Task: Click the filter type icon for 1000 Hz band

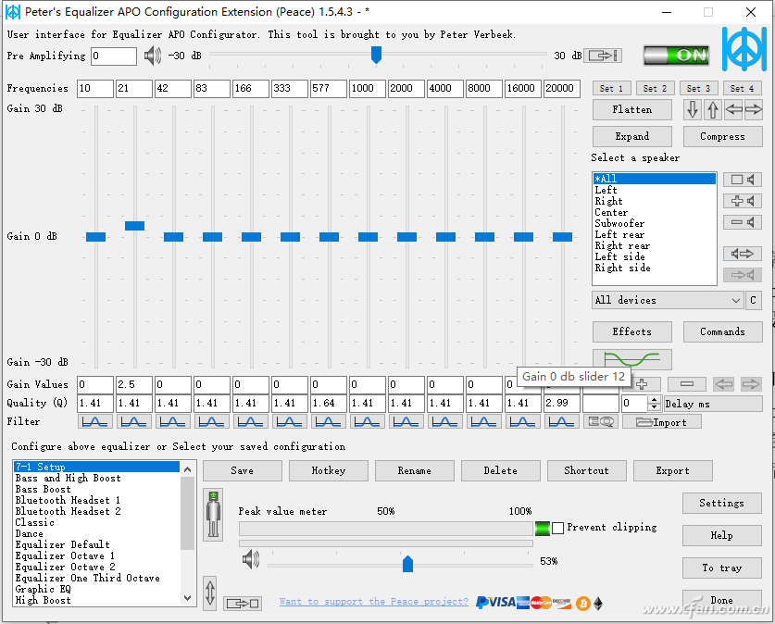Action: pyautogui.click(x=368, y=422)
